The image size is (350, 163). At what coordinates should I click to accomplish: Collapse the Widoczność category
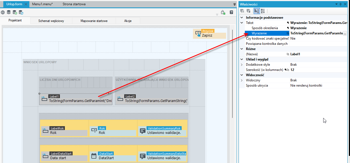tap(242, 75)
